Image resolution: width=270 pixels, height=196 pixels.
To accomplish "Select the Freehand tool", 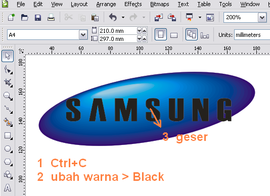I will click(x=8, y=109).
